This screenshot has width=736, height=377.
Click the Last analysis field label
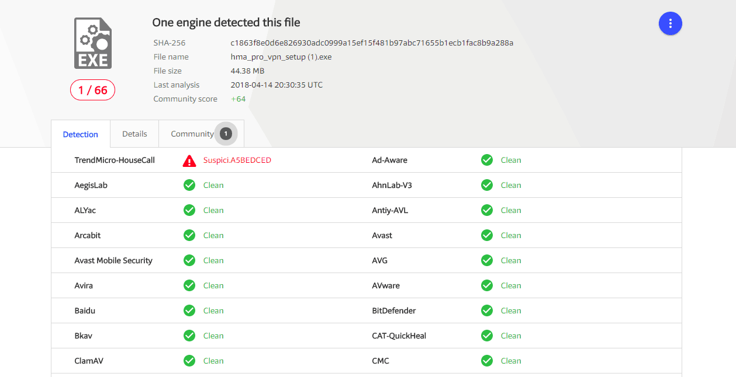click(177, 85)
